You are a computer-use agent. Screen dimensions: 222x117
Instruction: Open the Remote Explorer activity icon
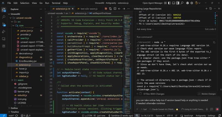[x=4, y=39]
